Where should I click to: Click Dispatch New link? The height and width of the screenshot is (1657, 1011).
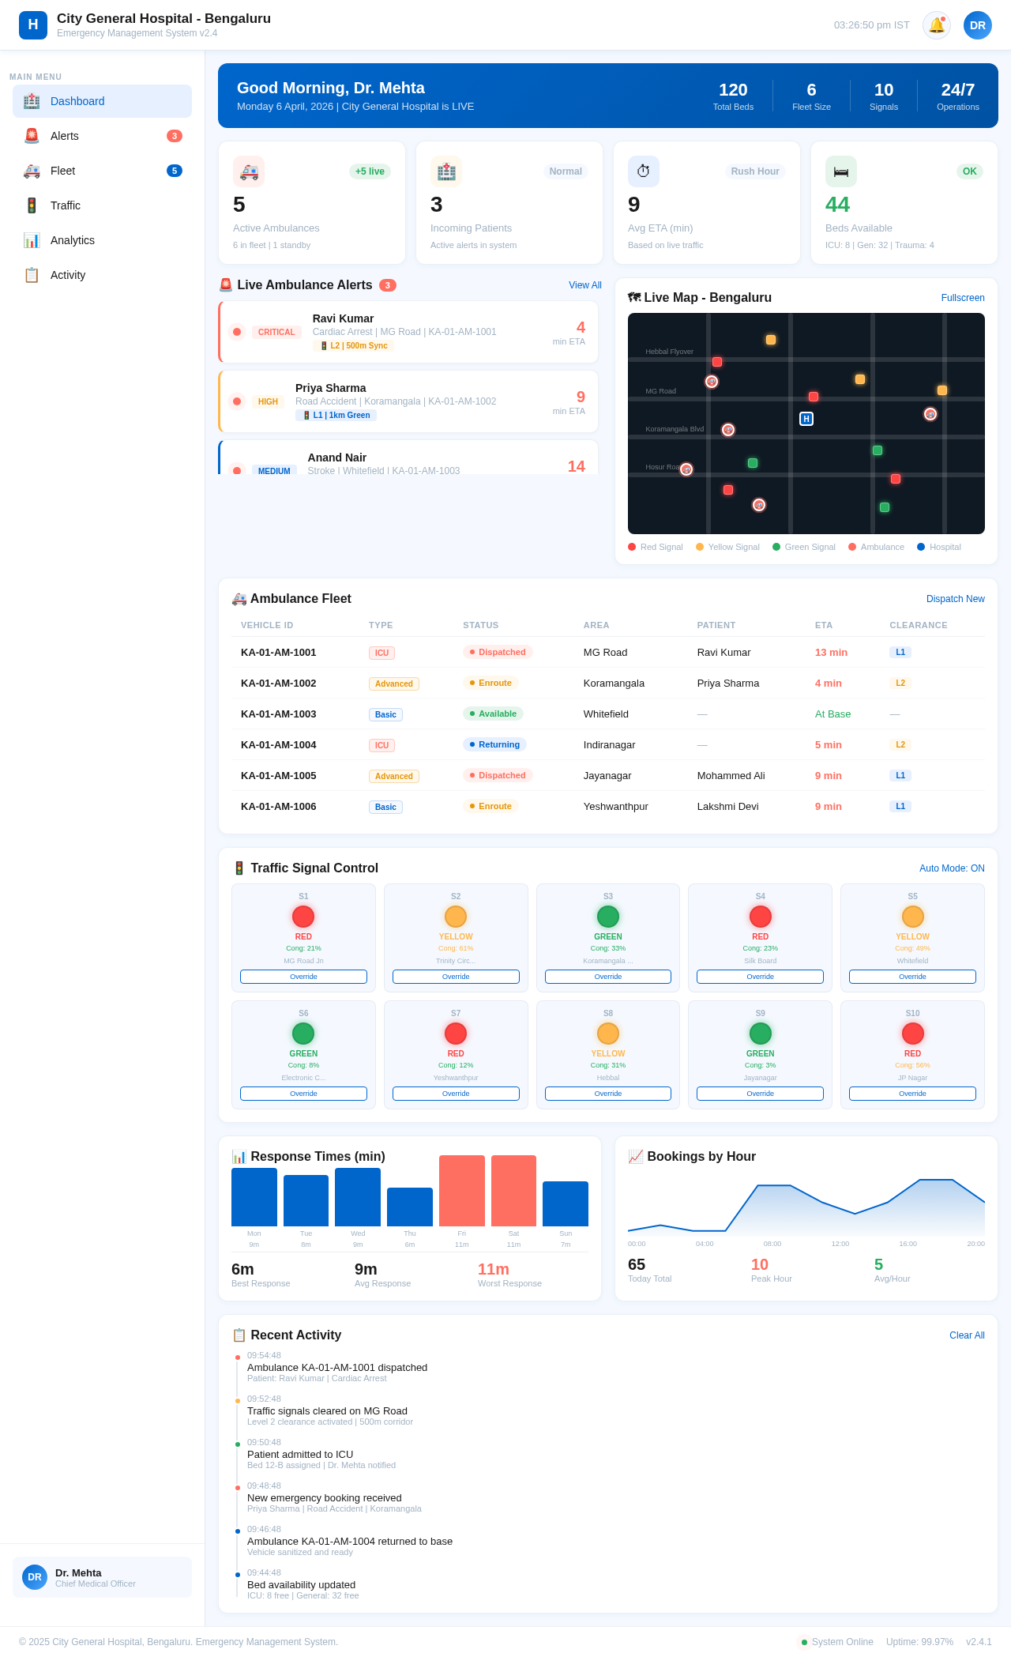point(956,599)
